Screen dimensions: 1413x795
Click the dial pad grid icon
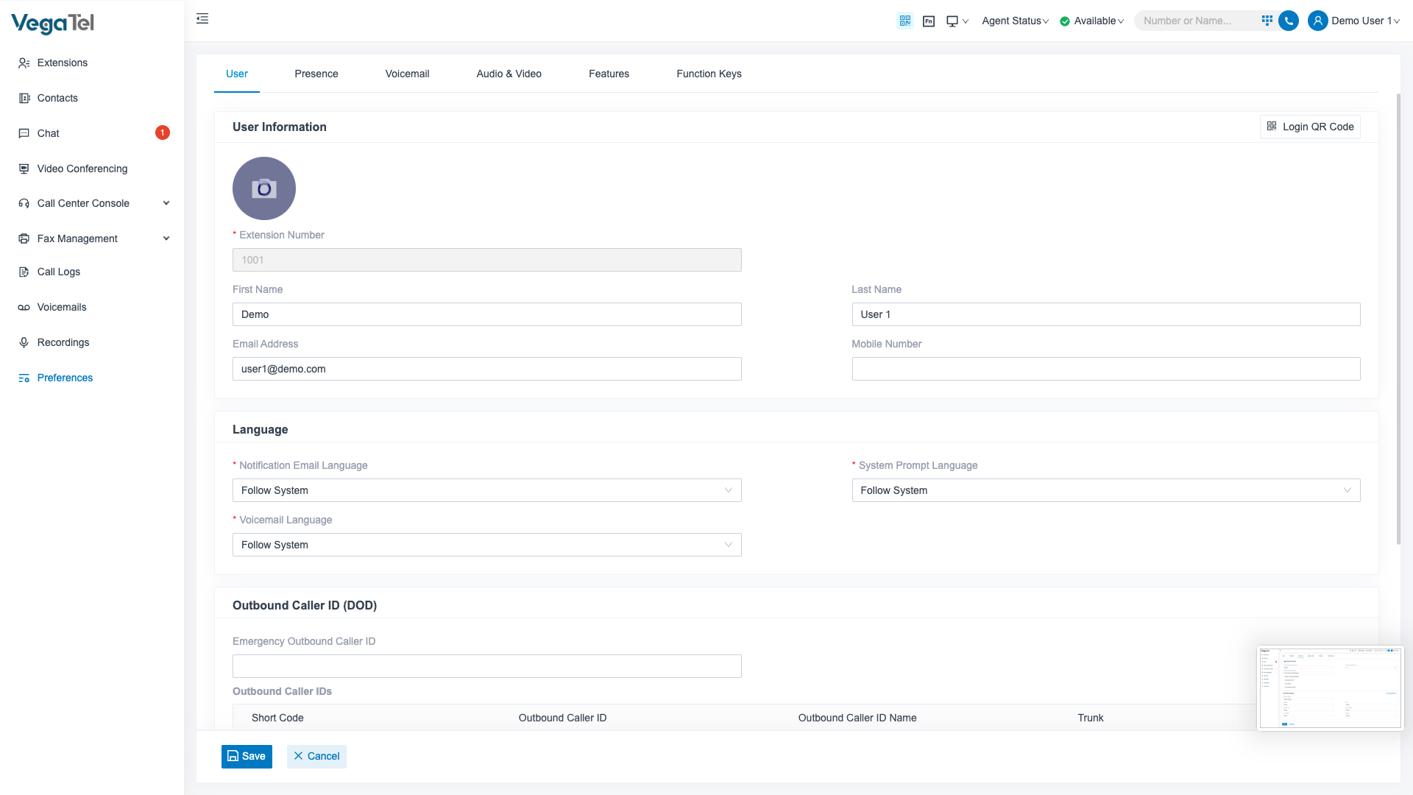(x=1267, y=21)
